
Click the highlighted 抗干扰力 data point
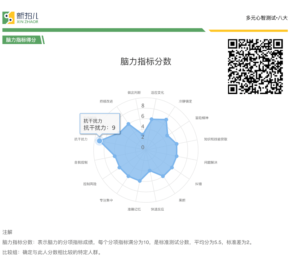[100, 141]
